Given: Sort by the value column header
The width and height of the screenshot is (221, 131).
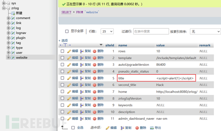Looking at the screenshot, I should 160,45.
